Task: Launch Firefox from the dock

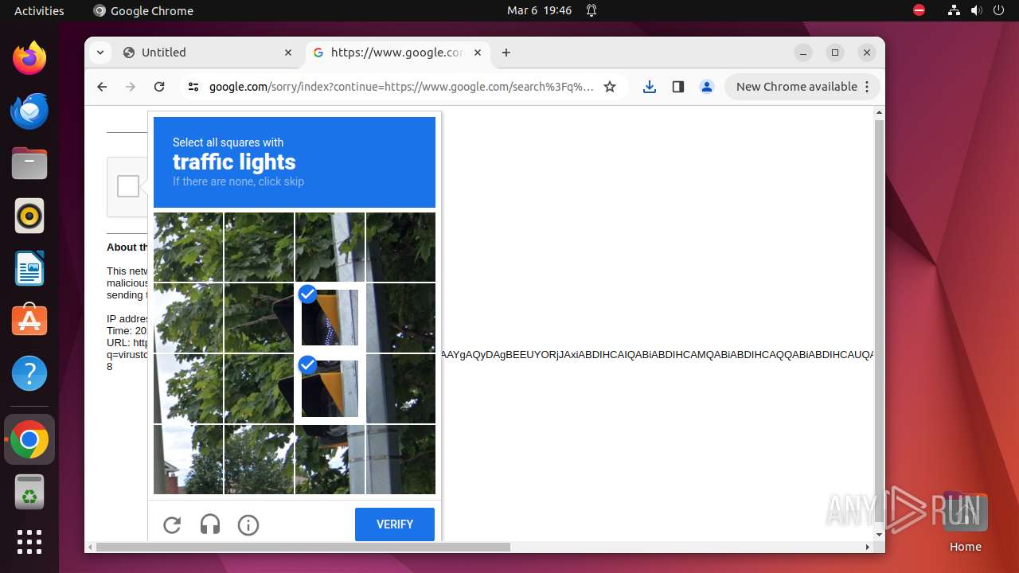Action: tap(29, 58)
